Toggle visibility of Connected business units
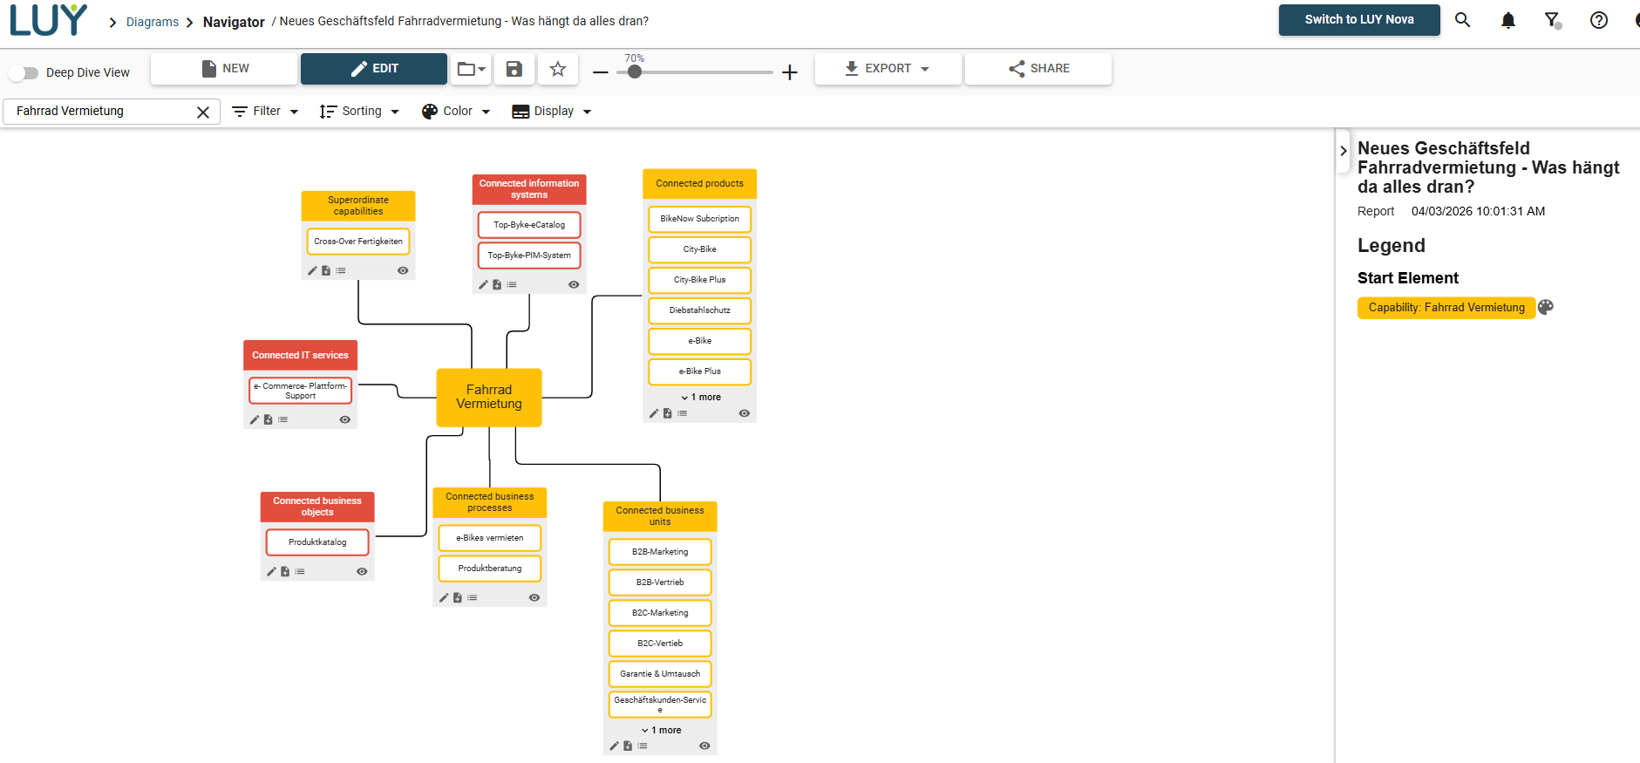1640x763 pixels. [x=704, y=746]
